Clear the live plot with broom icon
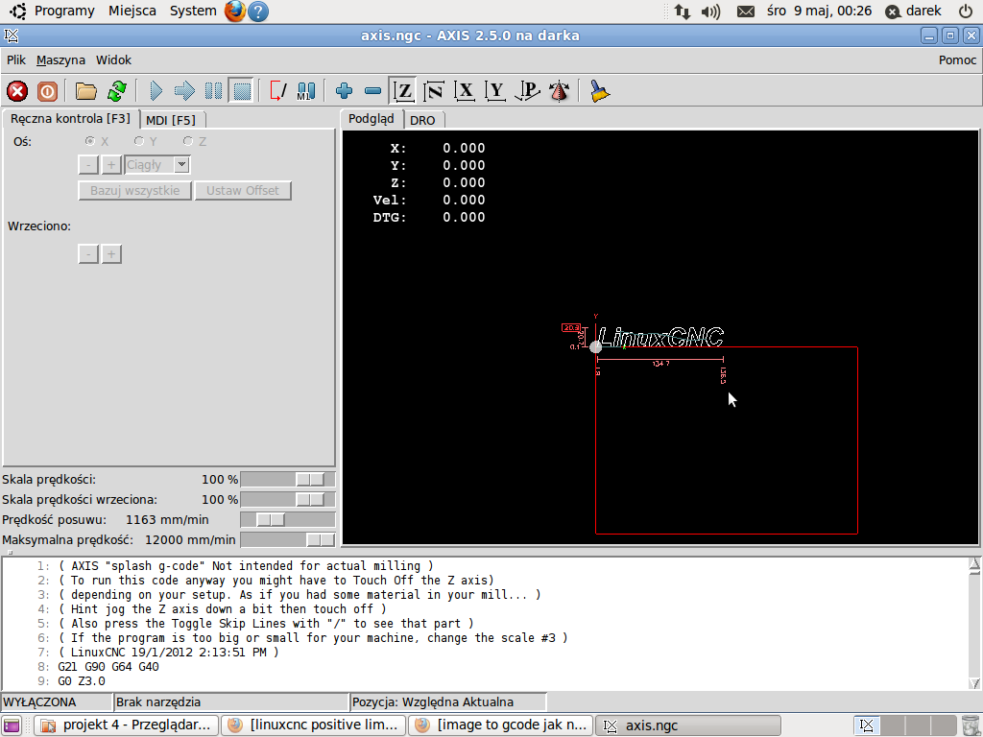This screenshot has height=737, width=983. pos(599,91)
